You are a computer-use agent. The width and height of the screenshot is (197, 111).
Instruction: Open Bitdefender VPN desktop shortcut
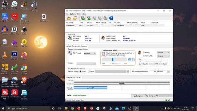click(x=5, y=94)
